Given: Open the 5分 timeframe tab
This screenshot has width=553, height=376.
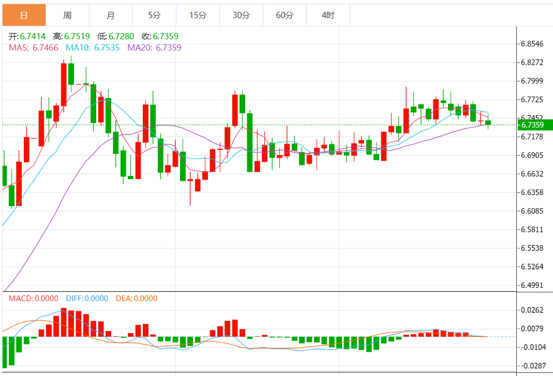Looking at the screenshot, I should [x=154, y=15].
